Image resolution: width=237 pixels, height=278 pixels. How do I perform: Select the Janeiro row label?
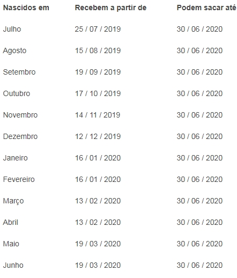16,158
